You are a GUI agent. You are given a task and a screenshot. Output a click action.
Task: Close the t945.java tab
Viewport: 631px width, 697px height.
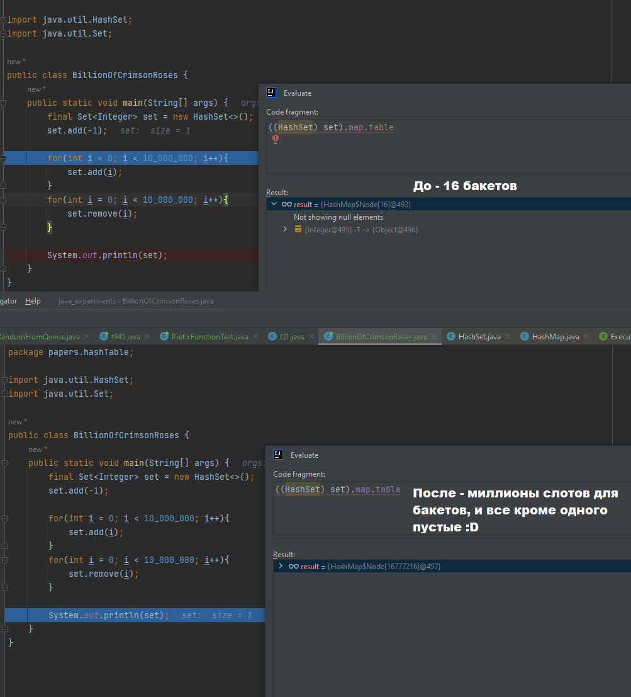point(147,336)
